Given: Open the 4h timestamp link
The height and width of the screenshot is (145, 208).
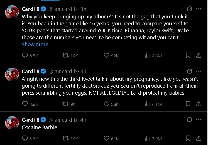Looking at the screenshot, I should [83, 120].
